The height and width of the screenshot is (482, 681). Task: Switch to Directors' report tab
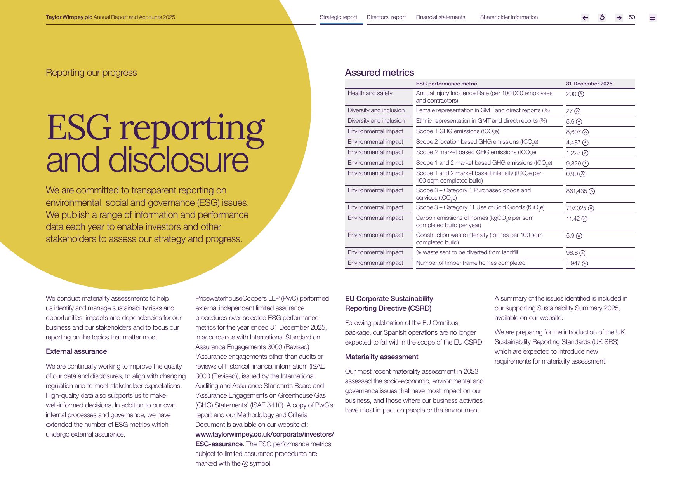coord(386,17)
